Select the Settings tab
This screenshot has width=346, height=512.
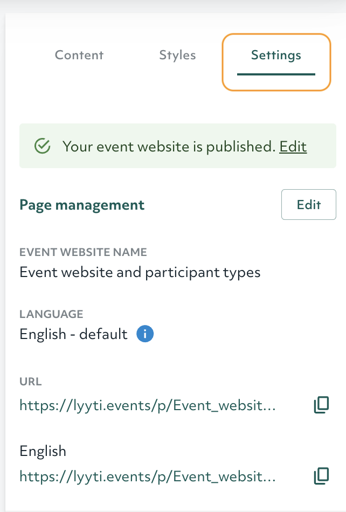click(276, 55)
